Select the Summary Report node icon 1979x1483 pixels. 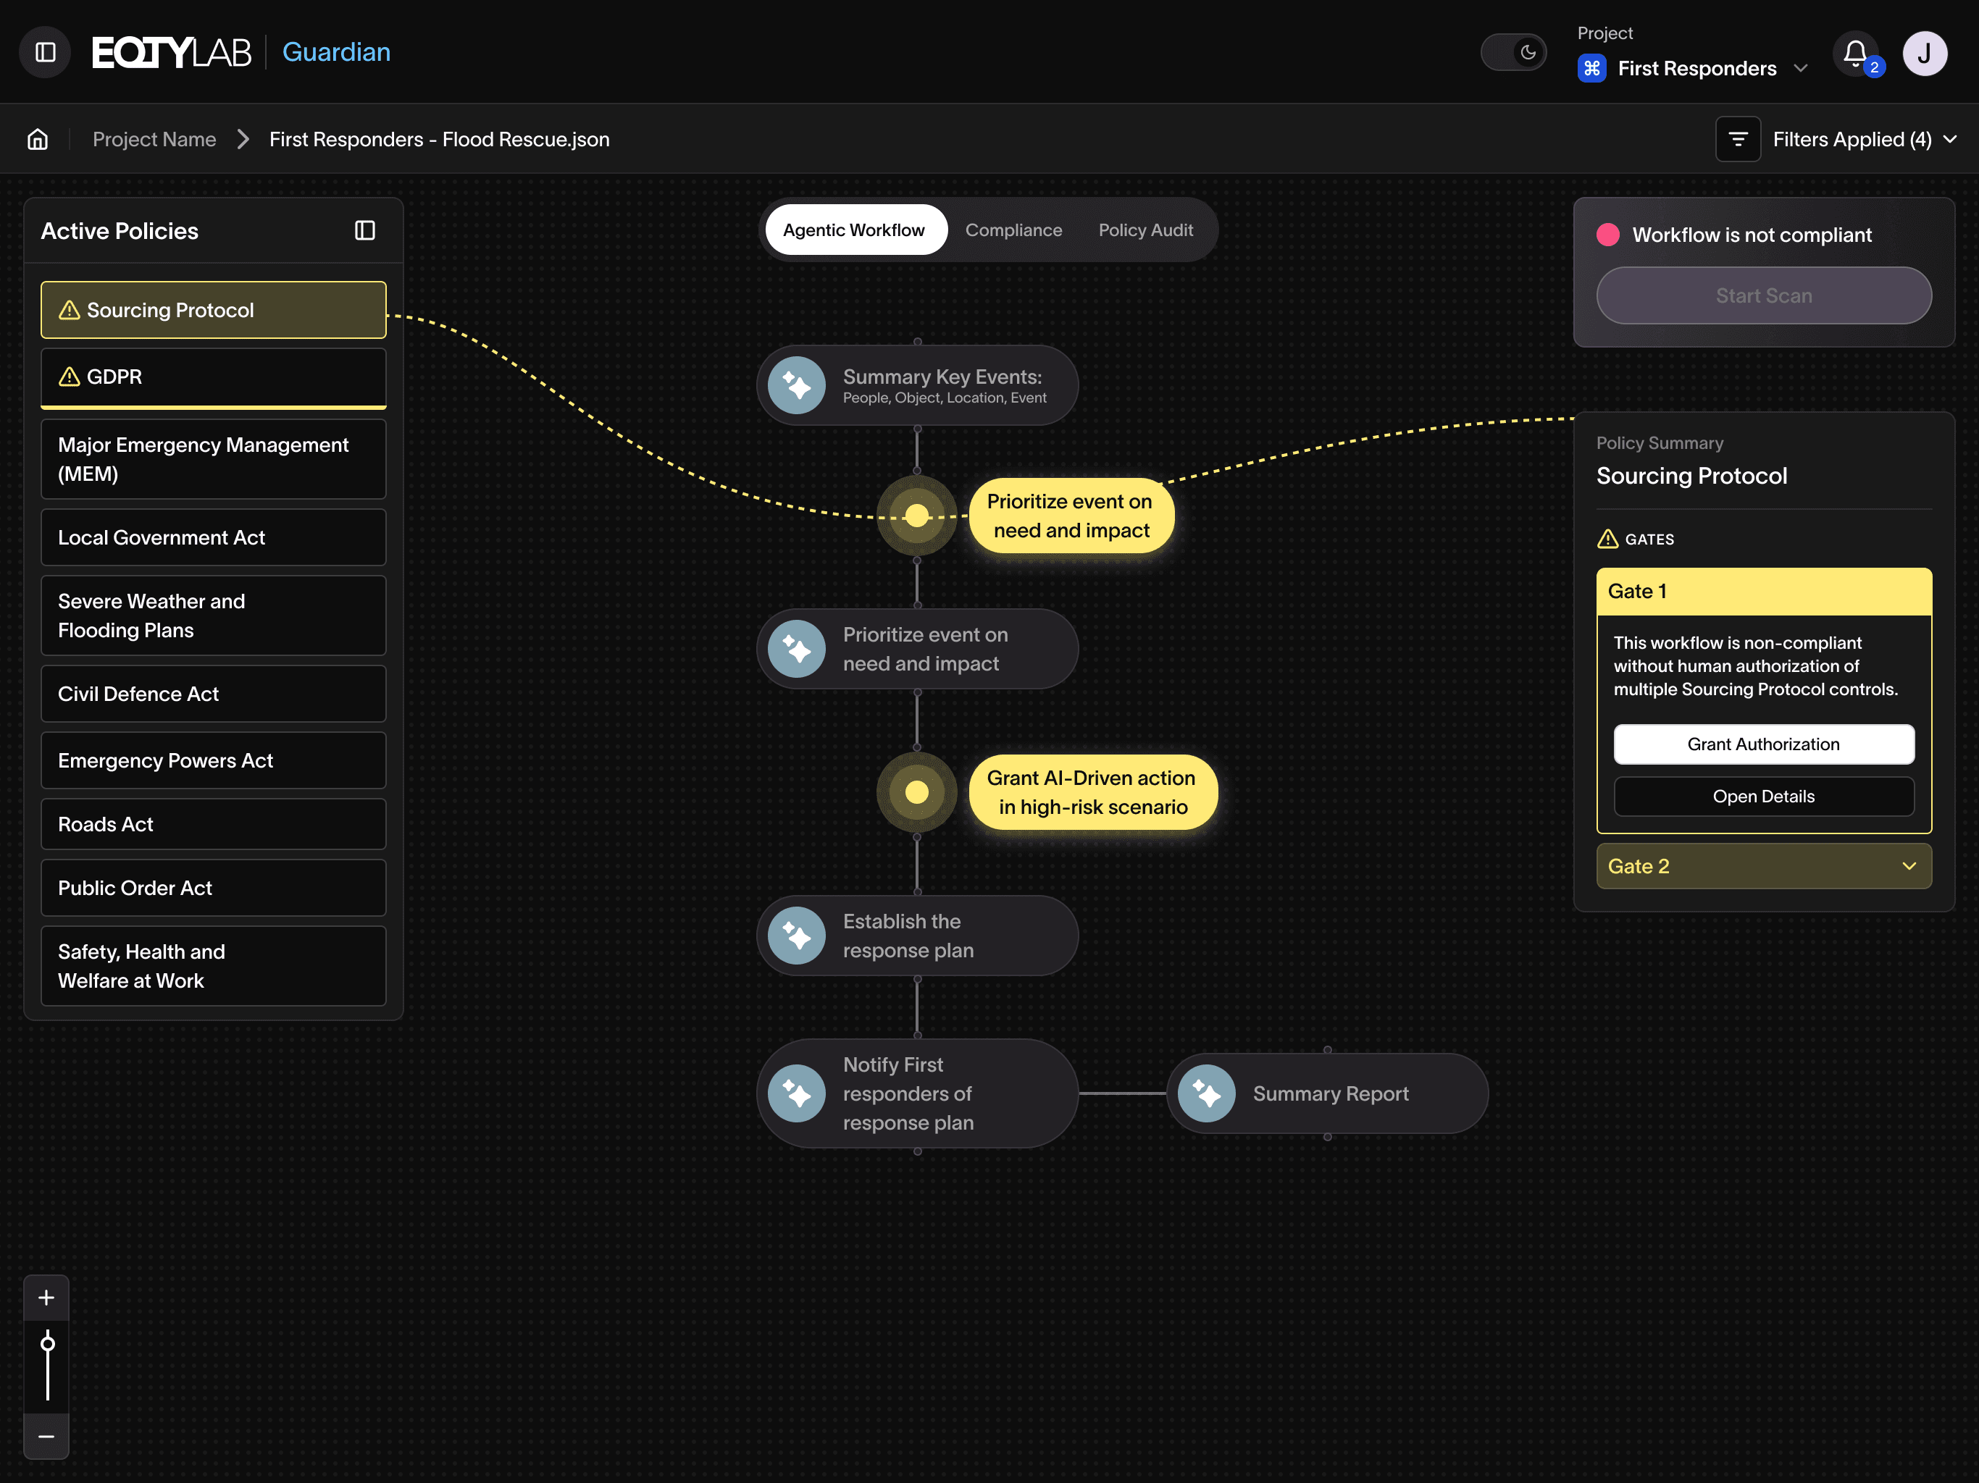pyautogui.click(x=1206, y=1094)
